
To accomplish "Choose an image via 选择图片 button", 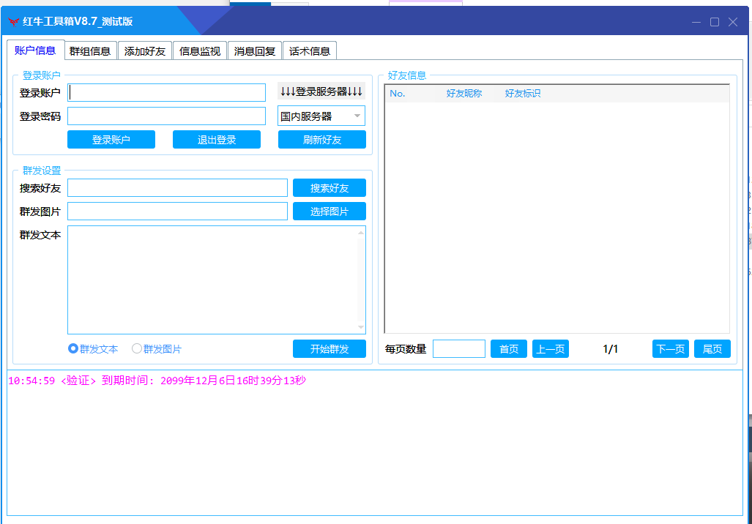I will [x=330, y=212].
